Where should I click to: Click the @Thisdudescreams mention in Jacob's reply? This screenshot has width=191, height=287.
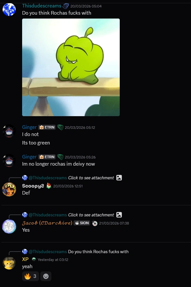[x=48, y=215]
